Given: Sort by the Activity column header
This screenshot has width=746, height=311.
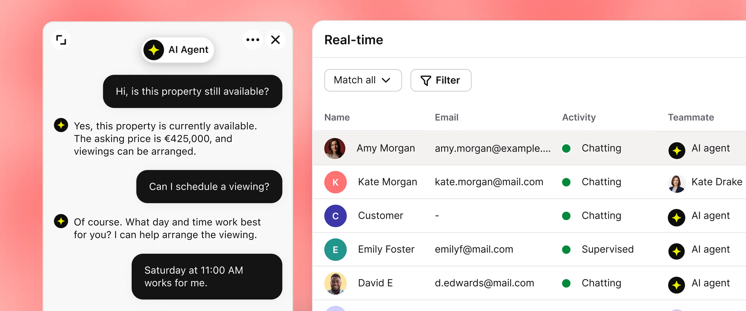Looking at the screenshot, I should pos(579,117).
